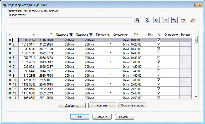Enable the X checkbox for row 4
The width and height of the screenshot is (205, 124).
coord(158,53)
